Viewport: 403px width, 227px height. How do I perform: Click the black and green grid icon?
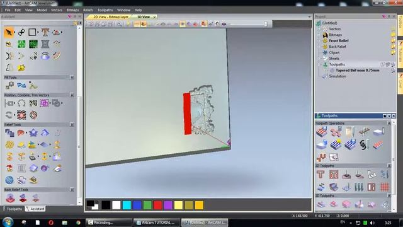(x=33, y=44)
